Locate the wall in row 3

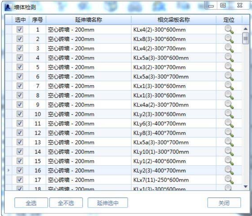(229, 48)
